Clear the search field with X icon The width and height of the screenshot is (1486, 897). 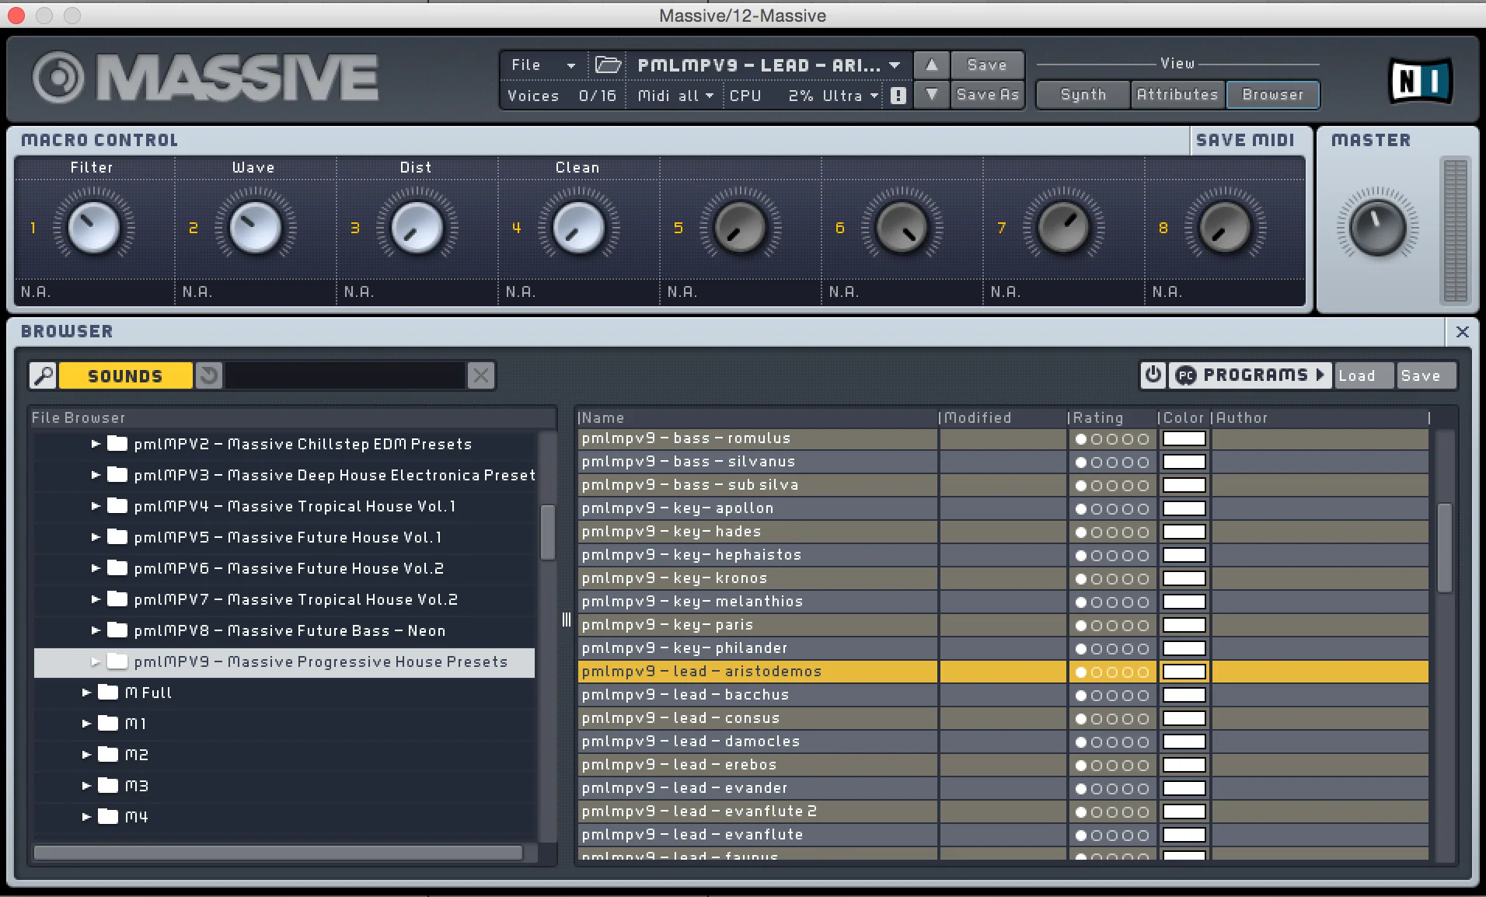click(x=481, y=376)
